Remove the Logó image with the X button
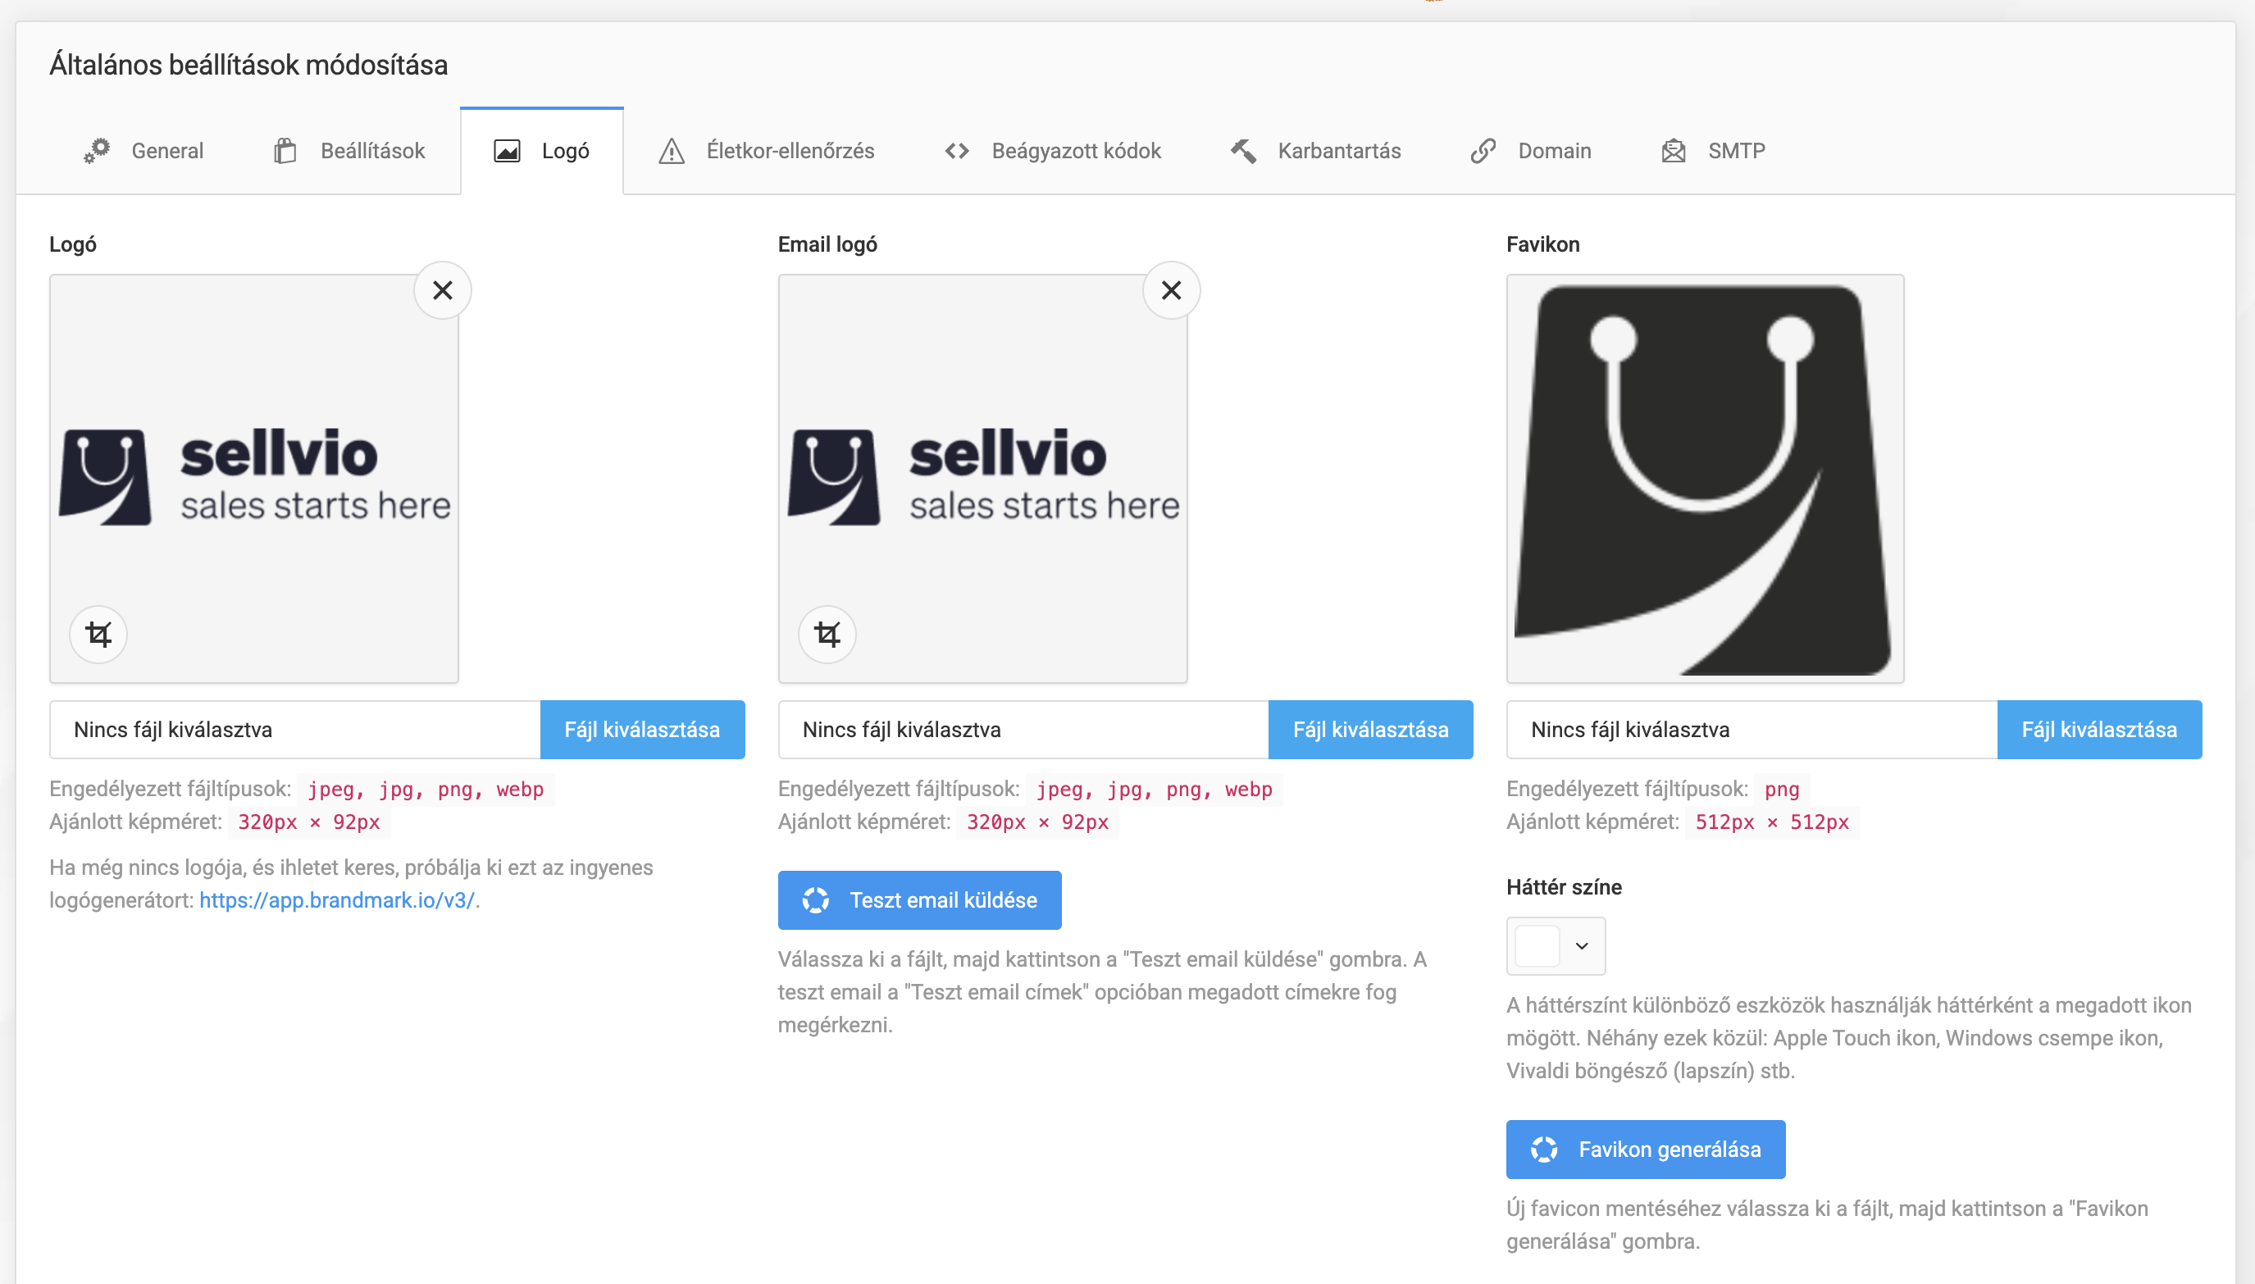This screenshot has height=1284, width=2255. coord(443,290)
